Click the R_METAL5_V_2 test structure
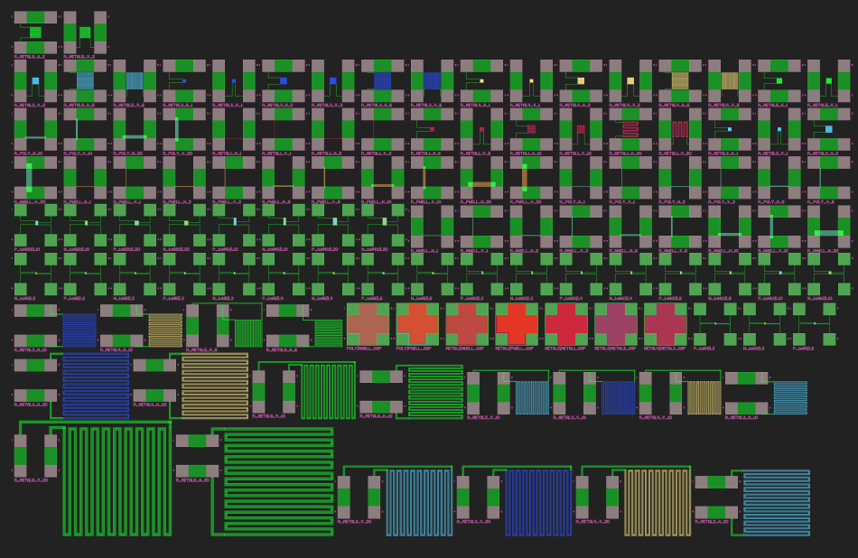This screenshot has width=858, height=558. point(85,33)
